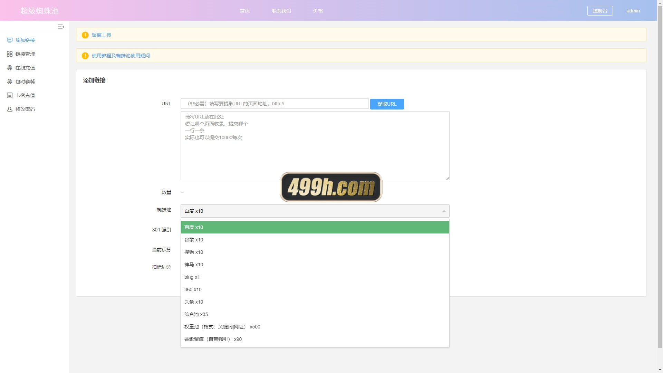Open the 蜘蛛池 select box showing 百度 x10

tap(315, 211)
